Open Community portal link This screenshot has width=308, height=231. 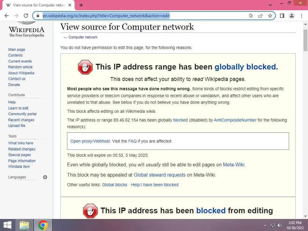(22, 114)
